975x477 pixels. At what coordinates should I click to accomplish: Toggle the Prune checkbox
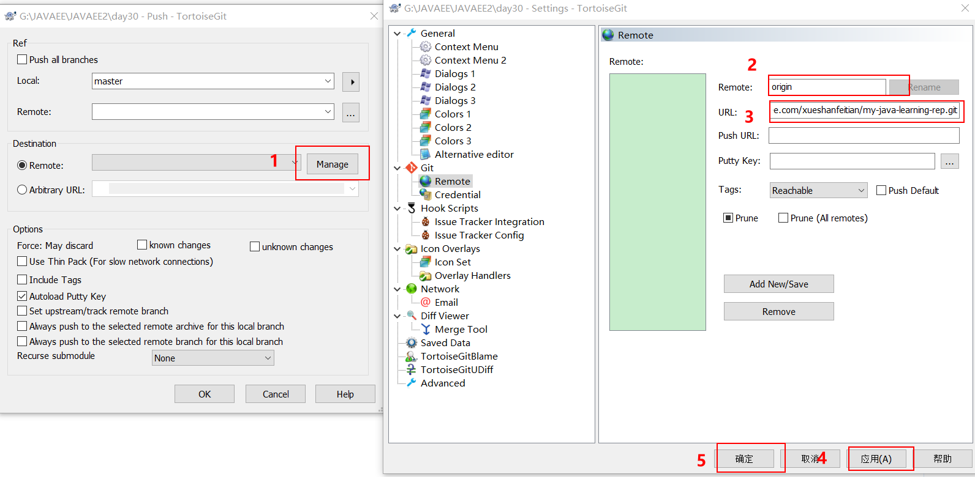pyautogui.click(x=728, y=218)
